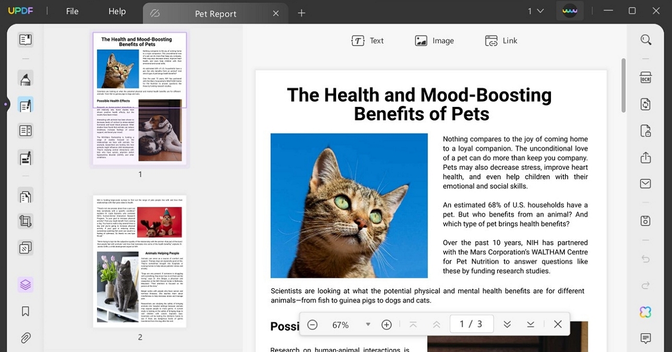The height and width of the screenshot is (352, 672).
Task: Select the Edit PDF tool in sidebar
Action: click(25, 105)
